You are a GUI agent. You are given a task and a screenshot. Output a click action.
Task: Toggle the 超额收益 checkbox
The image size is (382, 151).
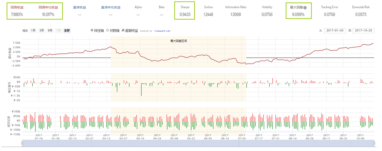123,30
